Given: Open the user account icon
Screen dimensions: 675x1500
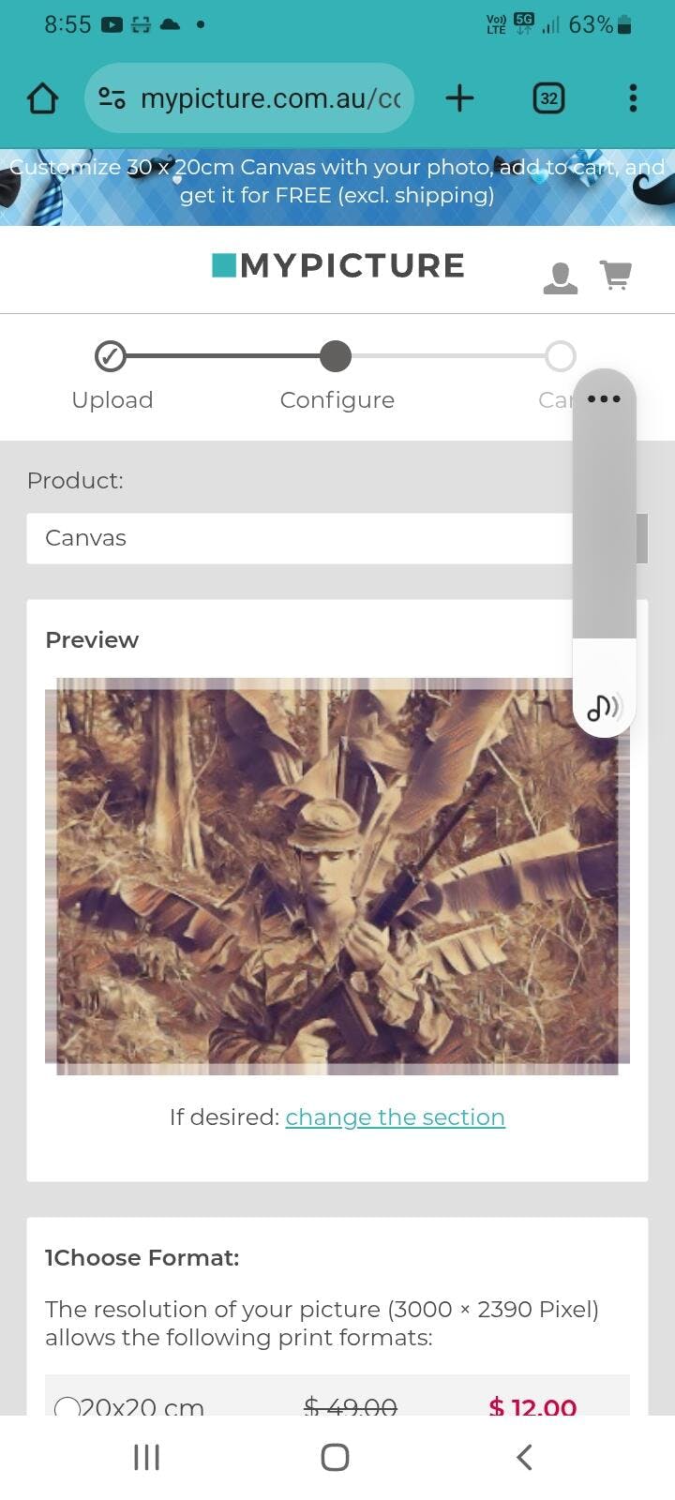Looking at the screenshot, I should pos(560,278).
